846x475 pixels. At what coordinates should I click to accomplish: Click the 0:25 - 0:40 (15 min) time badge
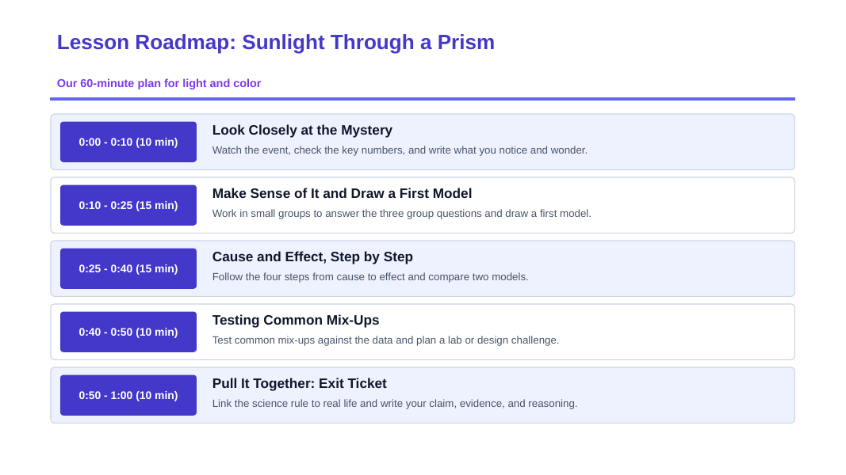coord(128,268)
